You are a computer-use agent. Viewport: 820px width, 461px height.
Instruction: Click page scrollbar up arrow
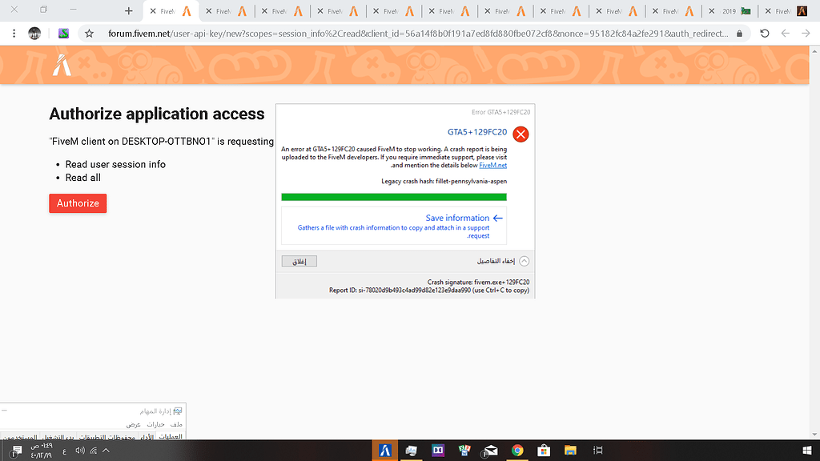click(814, 50)
